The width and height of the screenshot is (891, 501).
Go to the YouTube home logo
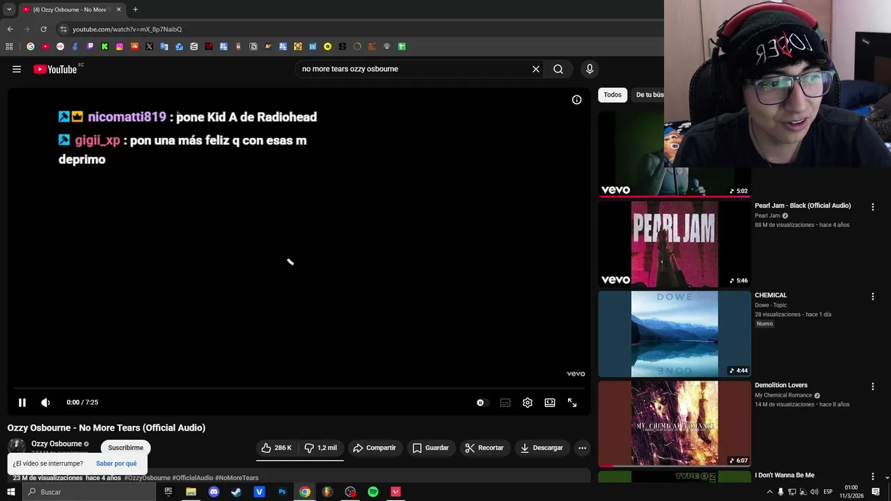55,69
